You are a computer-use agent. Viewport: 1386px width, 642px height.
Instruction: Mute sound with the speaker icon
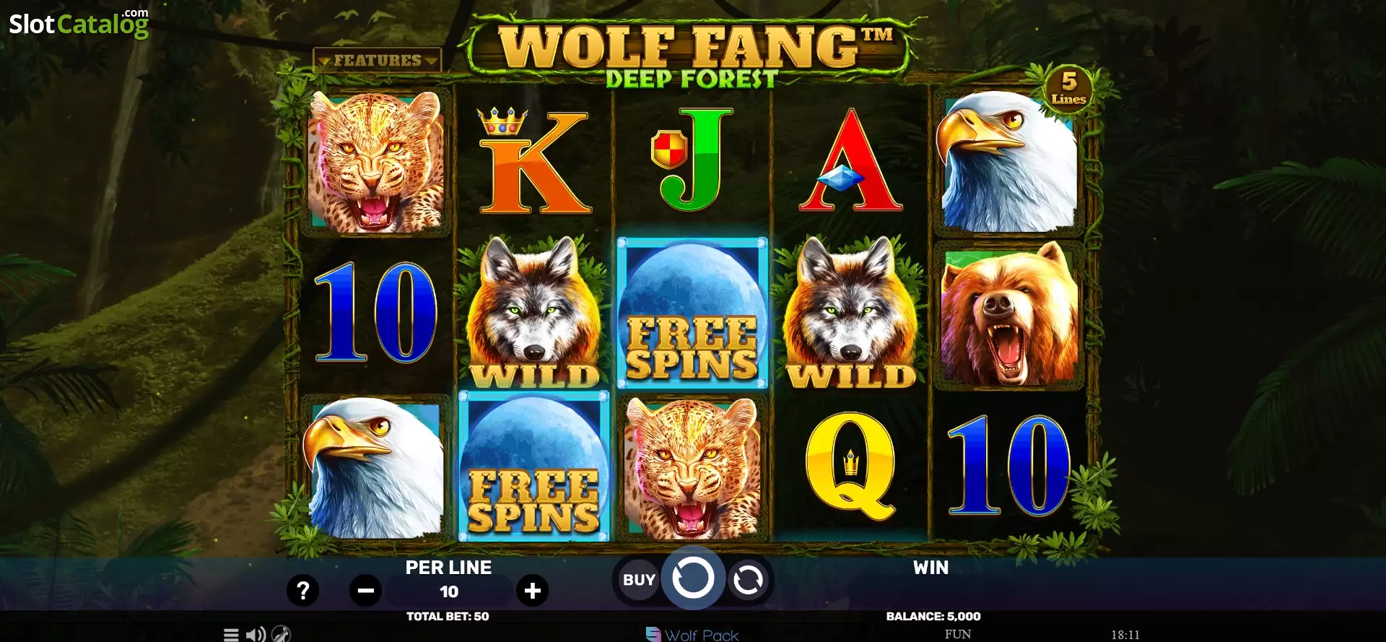256,635
